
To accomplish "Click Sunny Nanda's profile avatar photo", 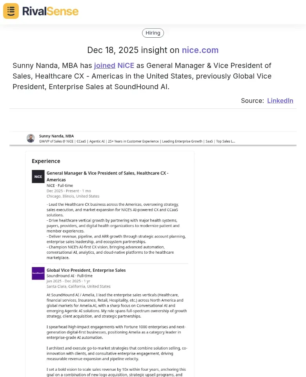I will [x=31, y=138].
